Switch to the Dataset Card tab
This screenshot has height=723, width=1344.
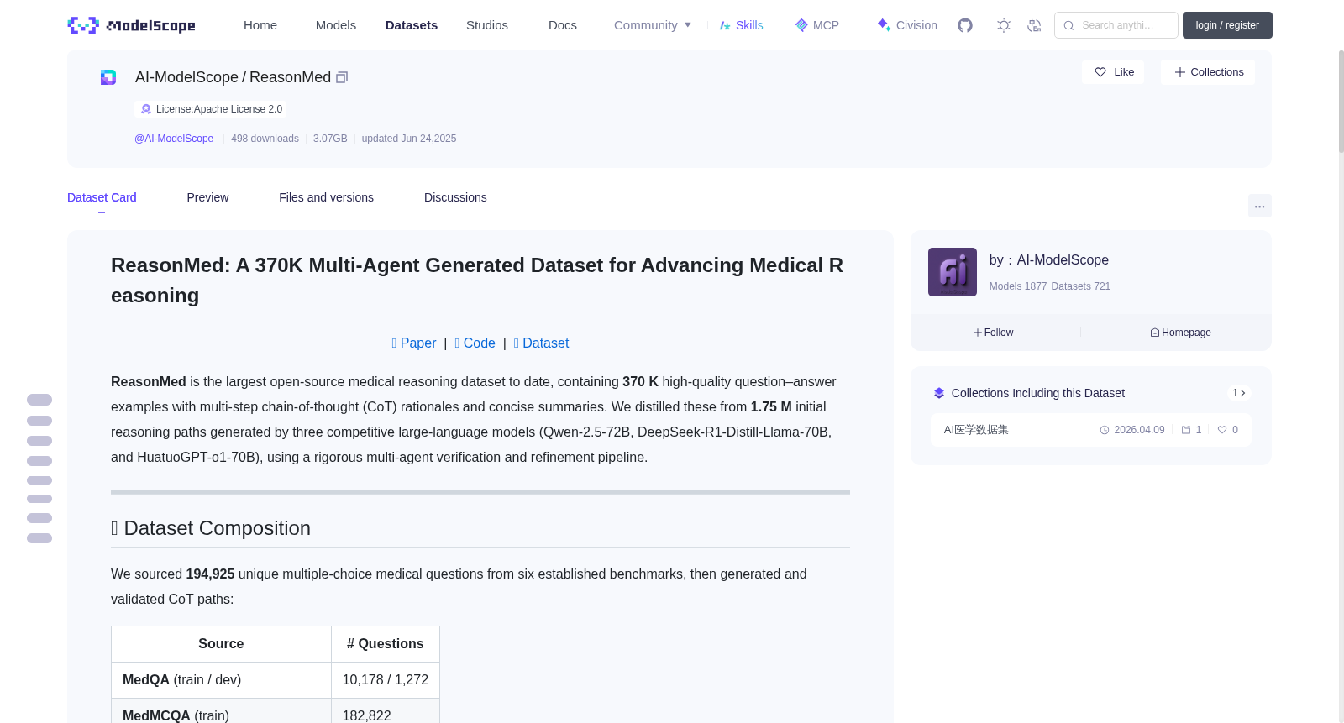(102, 197)
